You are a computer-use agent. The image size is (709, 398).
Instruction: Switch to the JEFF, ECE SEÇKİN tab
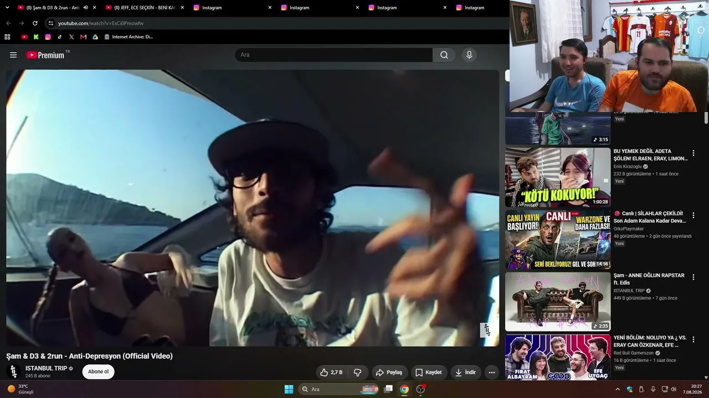point(144,8)
